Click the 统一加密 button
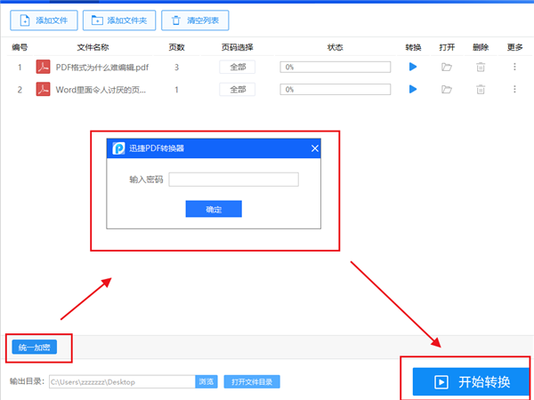The width and height of the screenshot is (534, 400). 35,347
